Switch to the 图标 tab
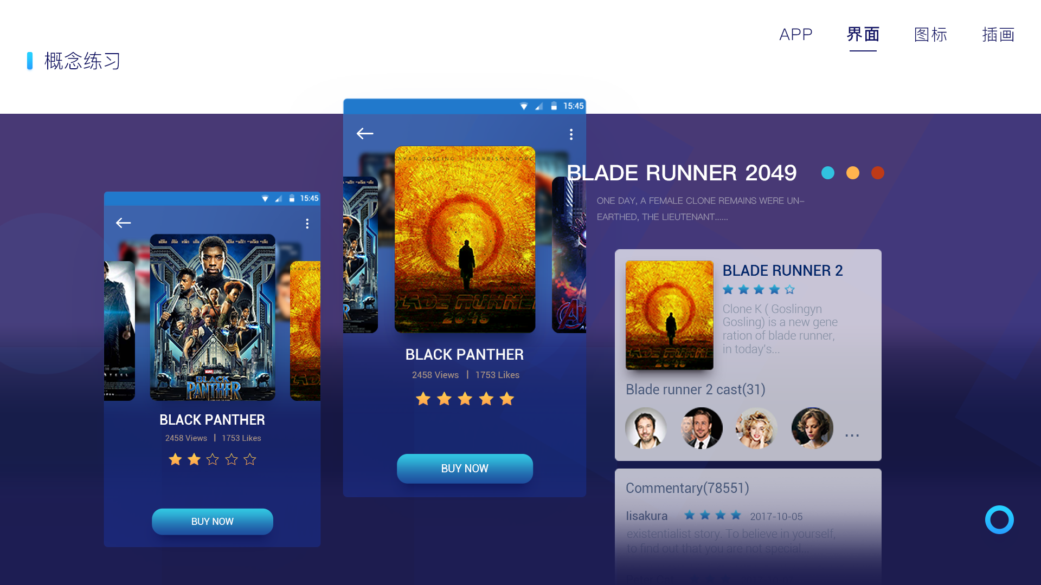Viewport: 1041px width, 585px height. 930,35
